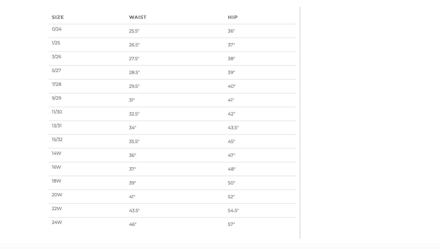Screen dimensions: 441x249
Task: Click the 57" hip measurement
Action: point(231,224)
